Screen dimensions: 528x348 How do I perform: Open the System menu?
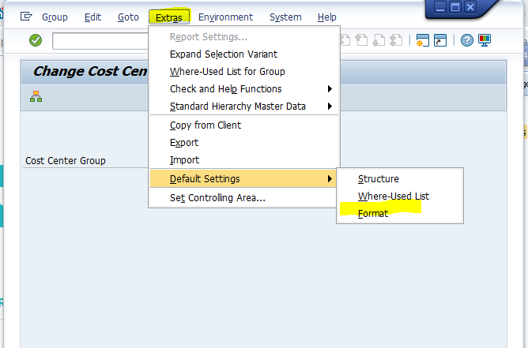click(x=285, y=17)
